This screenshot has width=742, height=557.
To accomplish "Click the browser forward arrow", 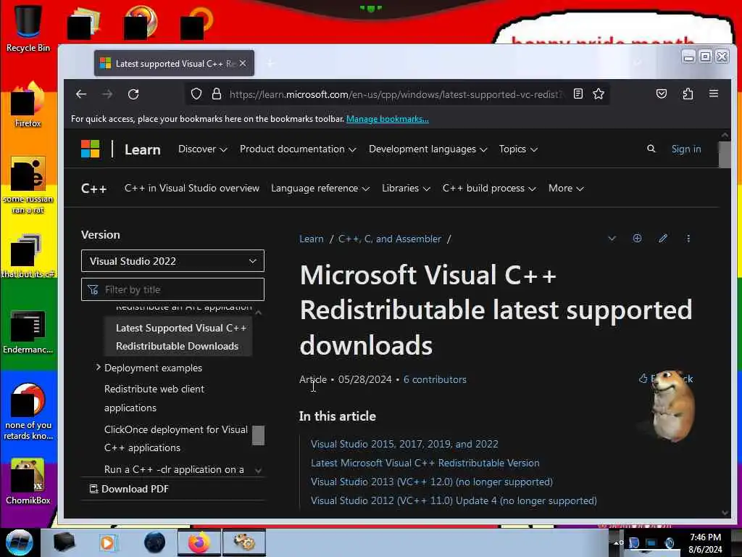I will click(x=107, y=94).
